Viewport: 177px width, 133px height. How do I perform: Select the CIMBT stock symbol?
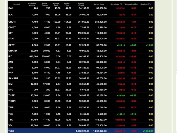12,27
